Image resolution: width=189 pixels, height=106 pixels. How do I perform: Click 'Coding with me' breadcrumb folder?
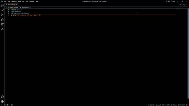point(14,7)
